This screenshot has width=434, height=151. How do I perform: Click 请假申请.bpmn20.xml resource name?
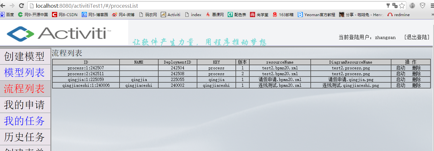click(x=280, y=80)
